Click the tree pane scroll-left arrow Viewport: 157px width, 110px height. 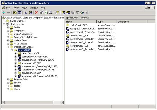[x=3, y=102]
